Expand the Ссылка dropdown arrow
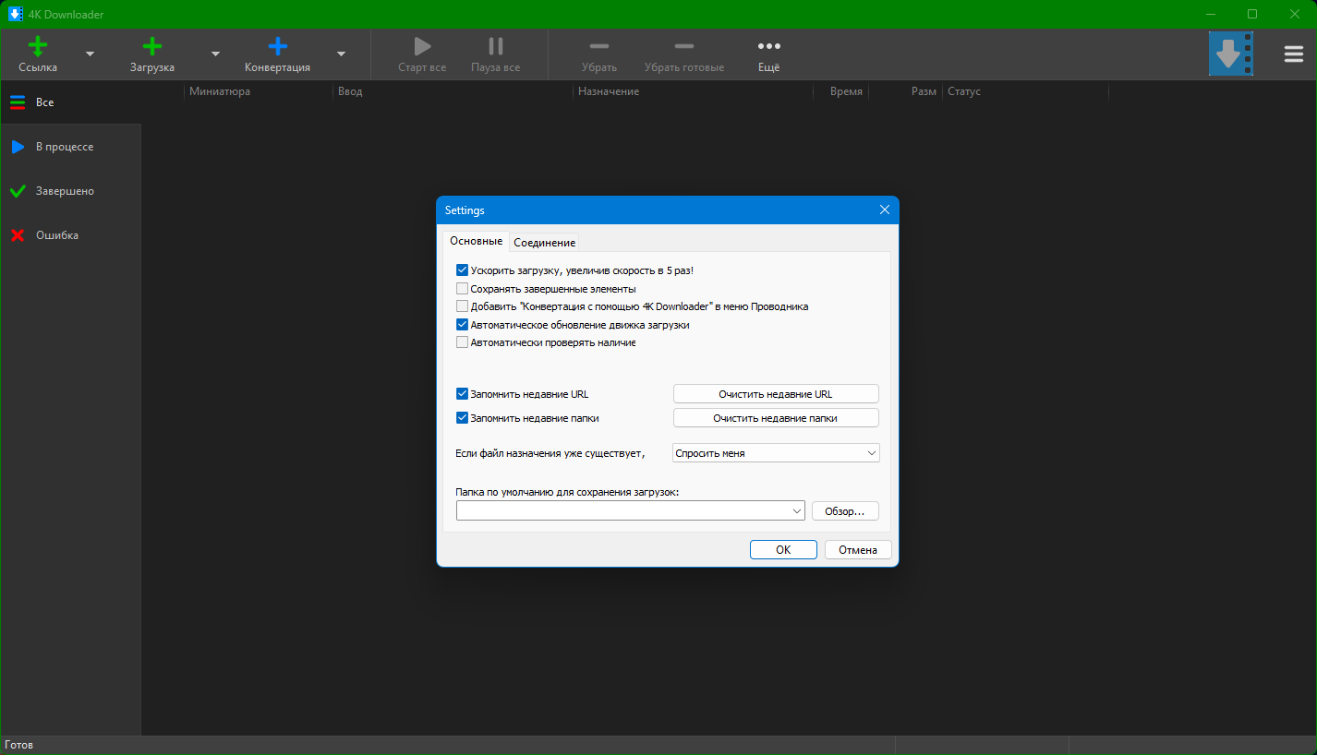Viewport: 1317px width, 755px height. (90, 54)
